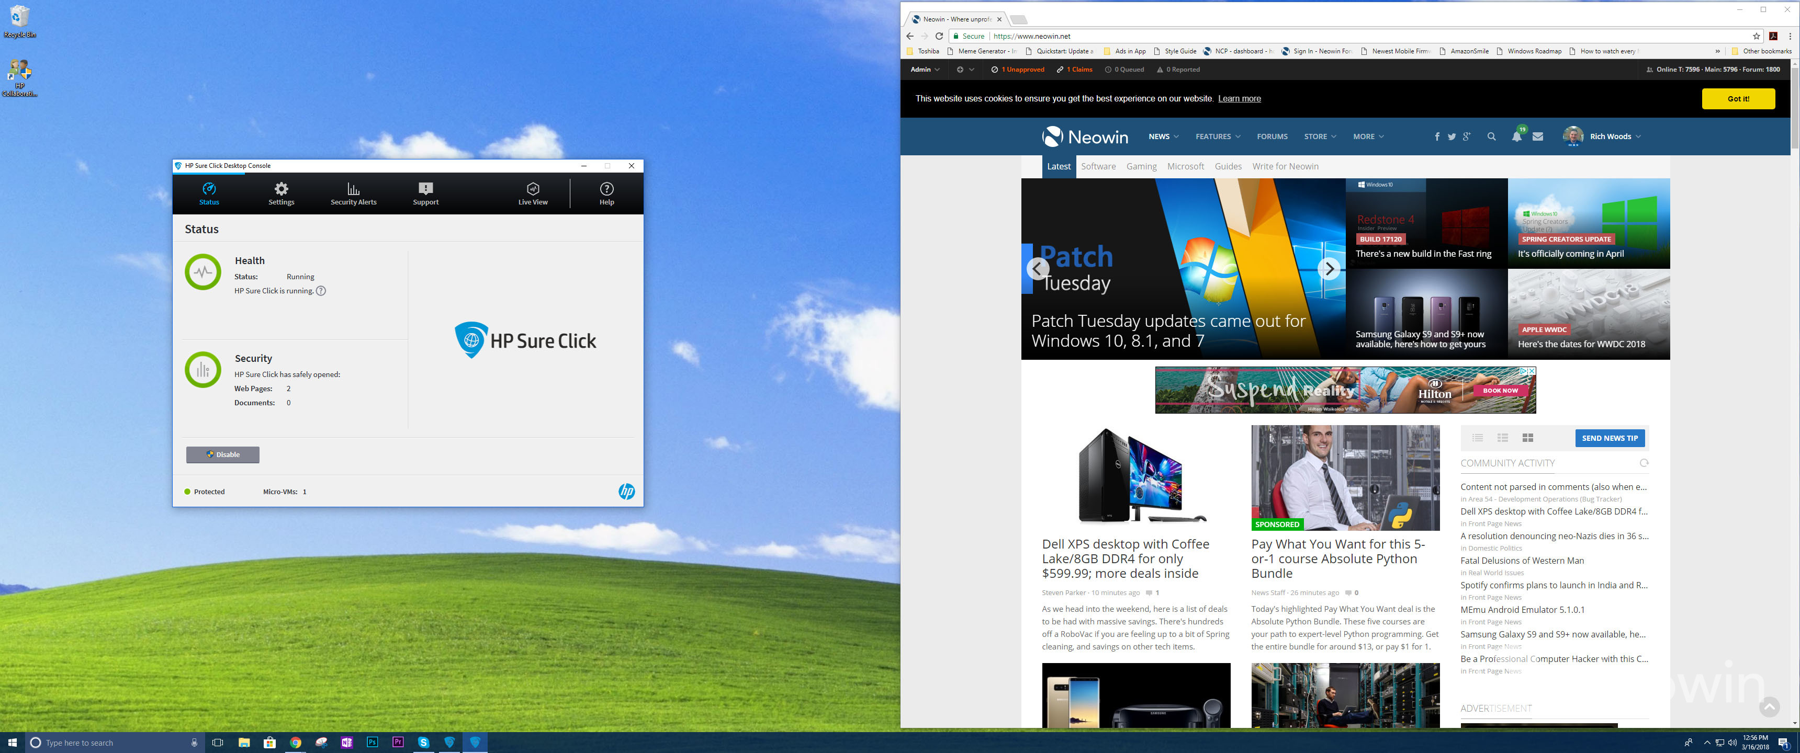The width and height of the screenshot is (1800, 753).
Task: Click the HP logo in console footer
Action: (x=626, y=491)
